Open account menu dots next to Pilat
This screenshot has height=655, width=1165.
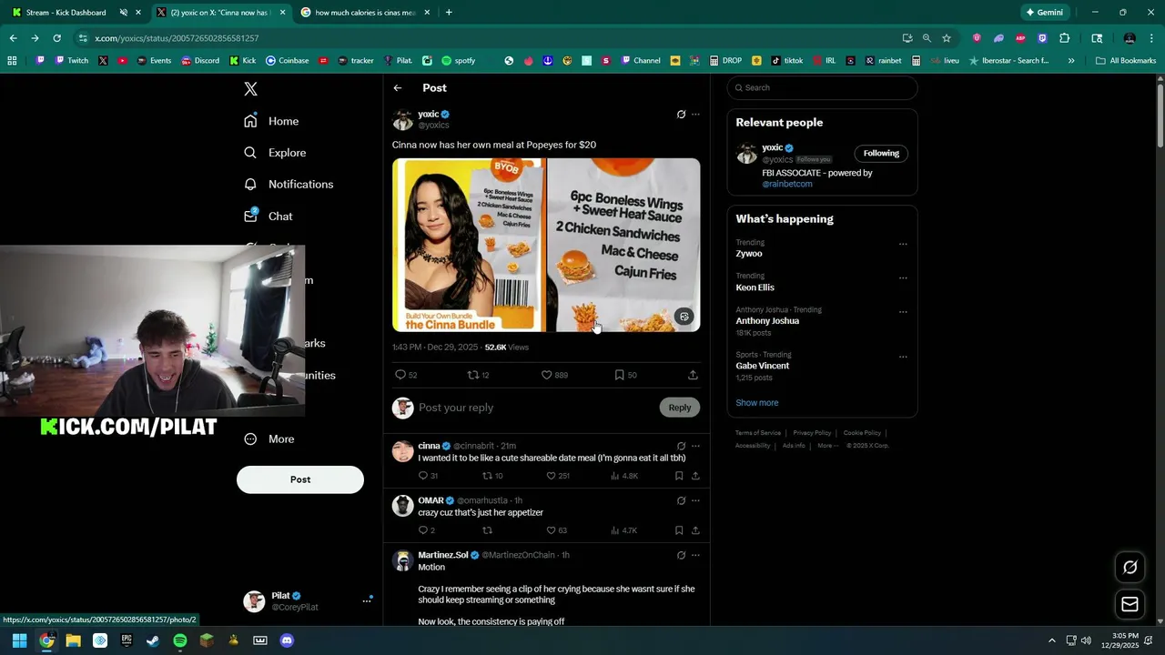pyautogui.click(x=368, y=600)
